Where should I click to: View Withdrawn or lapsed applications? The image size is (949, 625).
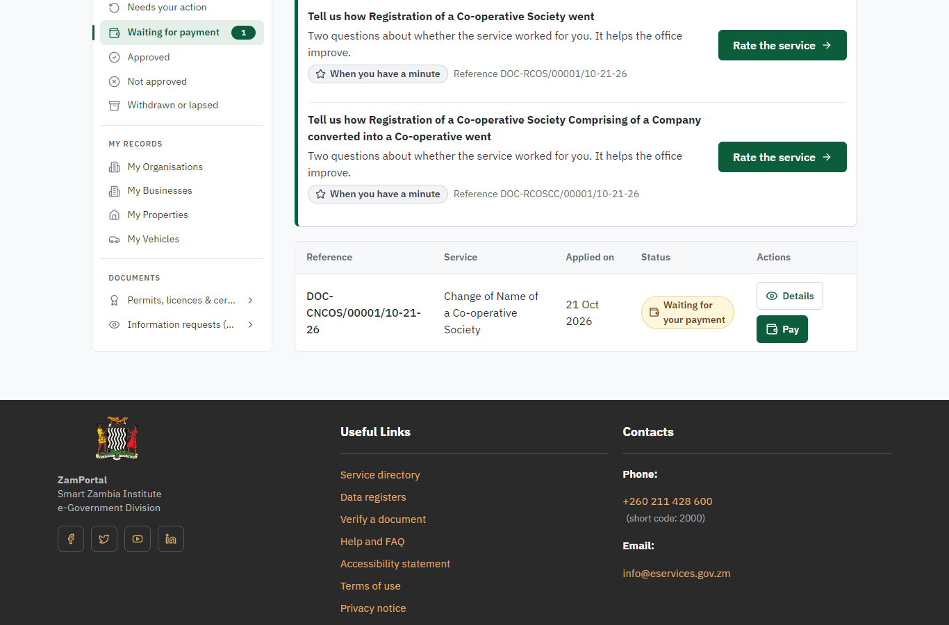pyautogui.click(x=182, y=106)
